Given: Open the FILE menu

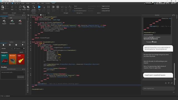Looking at the screenshot, I should tap(2, 3).
